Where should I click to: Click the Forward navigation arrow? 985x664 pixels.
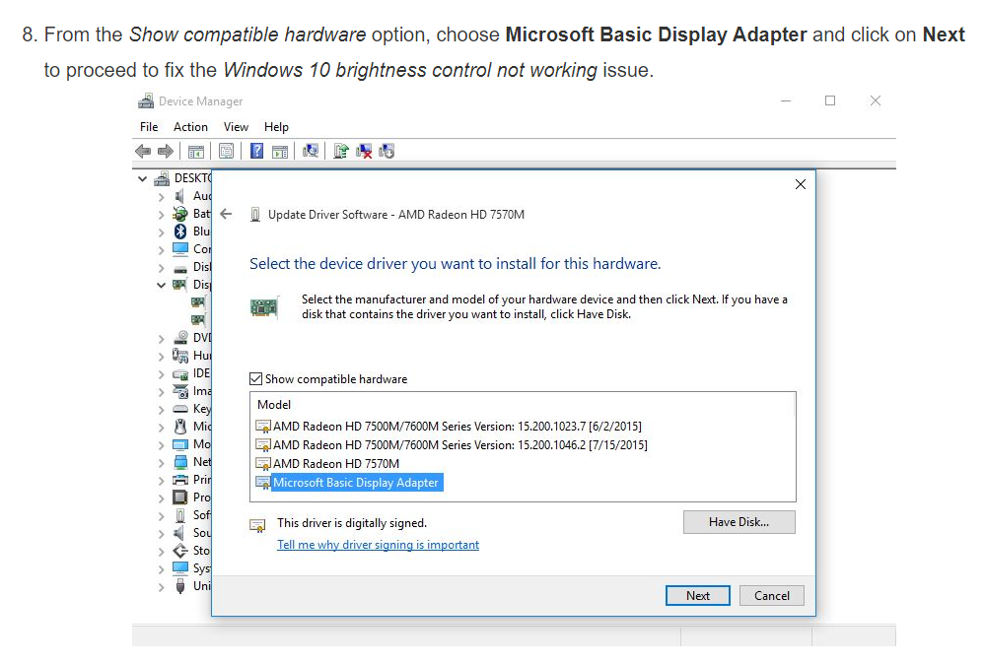pos(165,150)
